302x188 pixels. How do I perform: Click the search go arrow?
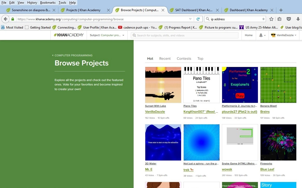click(263, 19)
